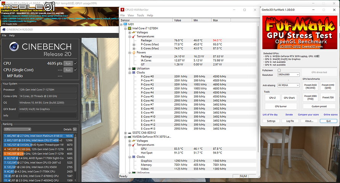This screenshot has width=340, height=183.
Task: Click the CPU Voltages lightning icon
Action: coord(134,32)
